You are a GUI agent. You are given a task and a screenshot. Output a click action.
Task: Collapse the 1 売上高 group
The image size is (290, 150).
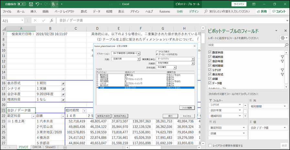(x=9, y=121)
